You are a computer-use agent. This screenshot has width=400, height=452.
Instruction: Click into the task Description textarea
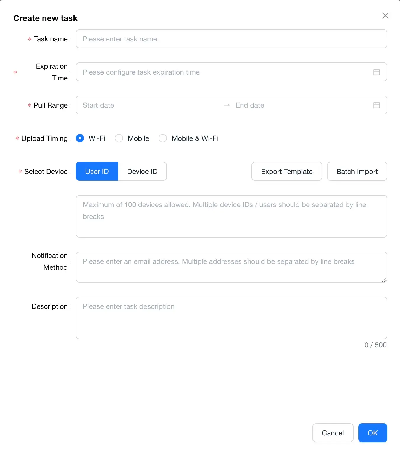tap(231, 318)
